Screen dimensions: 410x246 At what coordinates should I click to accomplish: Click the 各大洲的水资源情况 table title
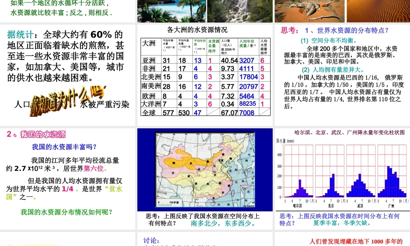click(x=197, y=30)
